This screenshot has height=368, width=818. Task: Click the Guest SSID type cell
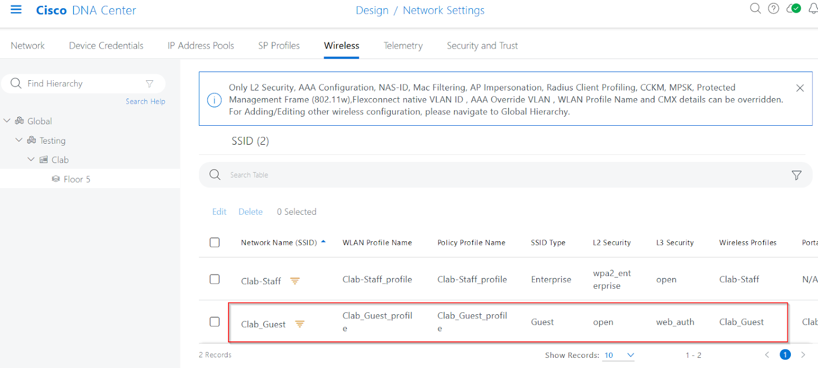tap(542, 322)
